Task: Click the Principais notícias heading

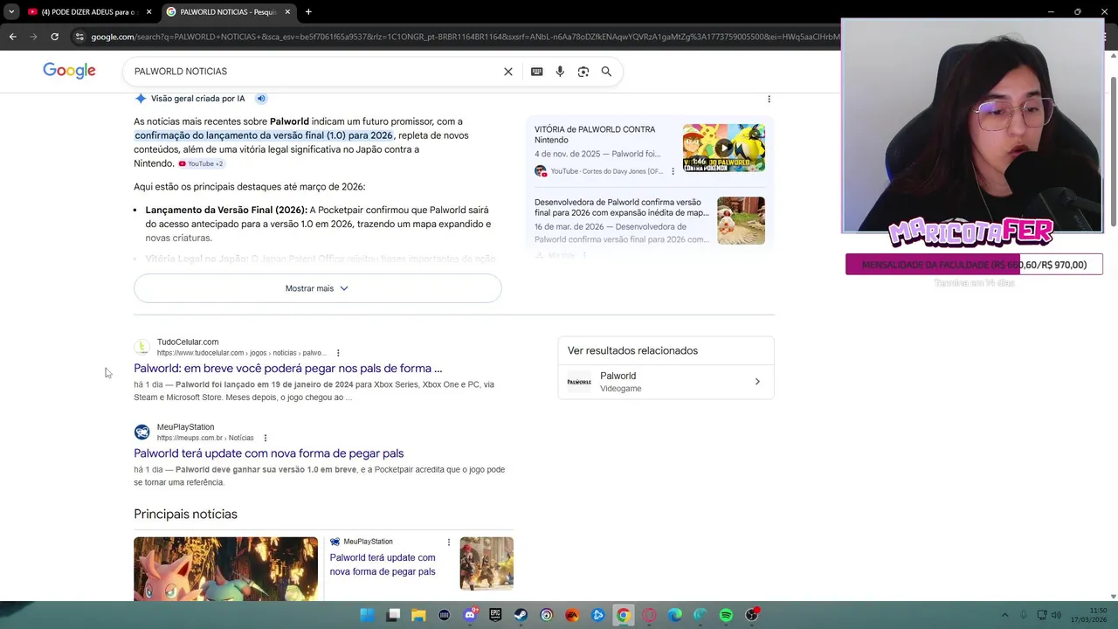Action: [x=185, y=515]
